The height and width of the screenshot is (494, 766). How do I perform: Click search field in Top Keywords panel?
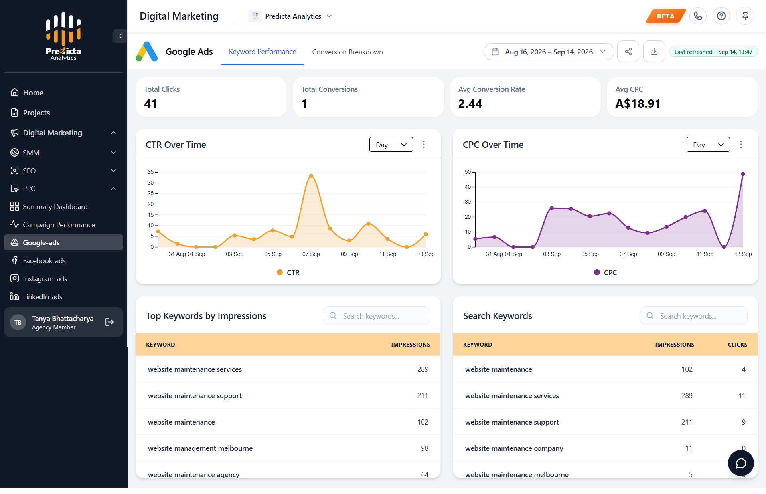[x=377, y=316]
